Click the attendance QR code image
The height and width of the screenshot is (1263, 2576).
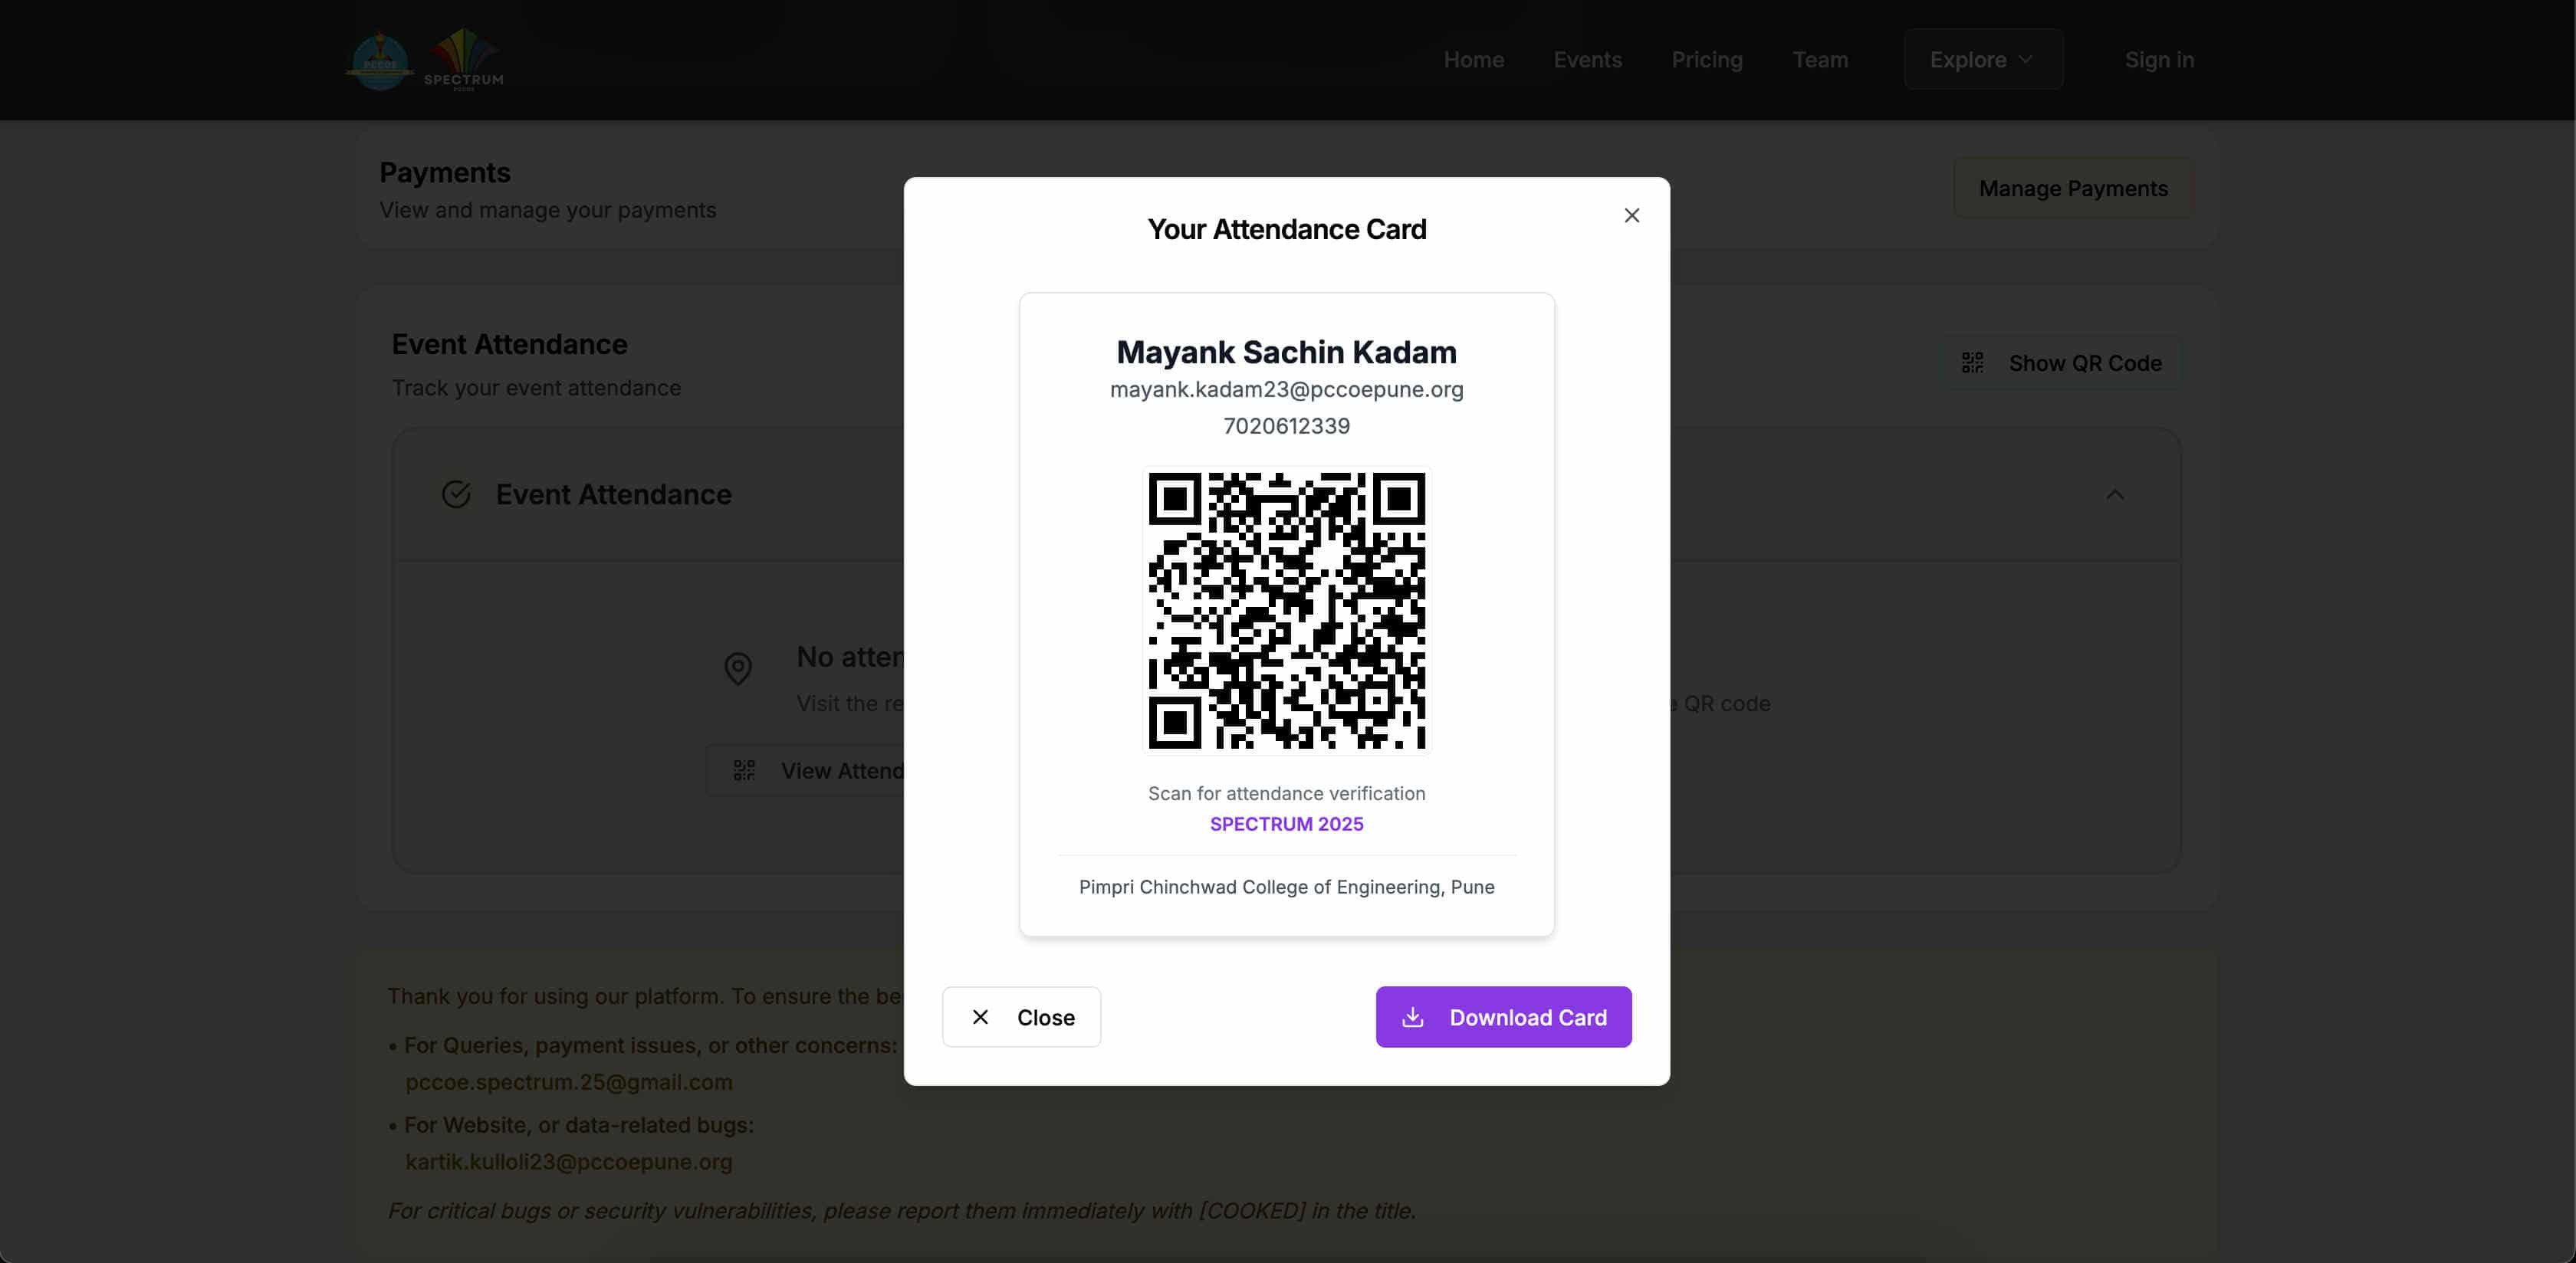[1286, 610]
